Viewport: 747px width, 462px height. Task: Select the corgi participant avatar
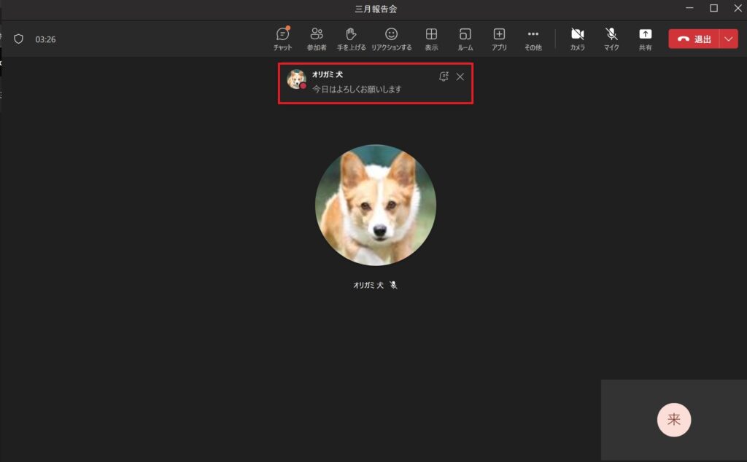tap(375, 205)
